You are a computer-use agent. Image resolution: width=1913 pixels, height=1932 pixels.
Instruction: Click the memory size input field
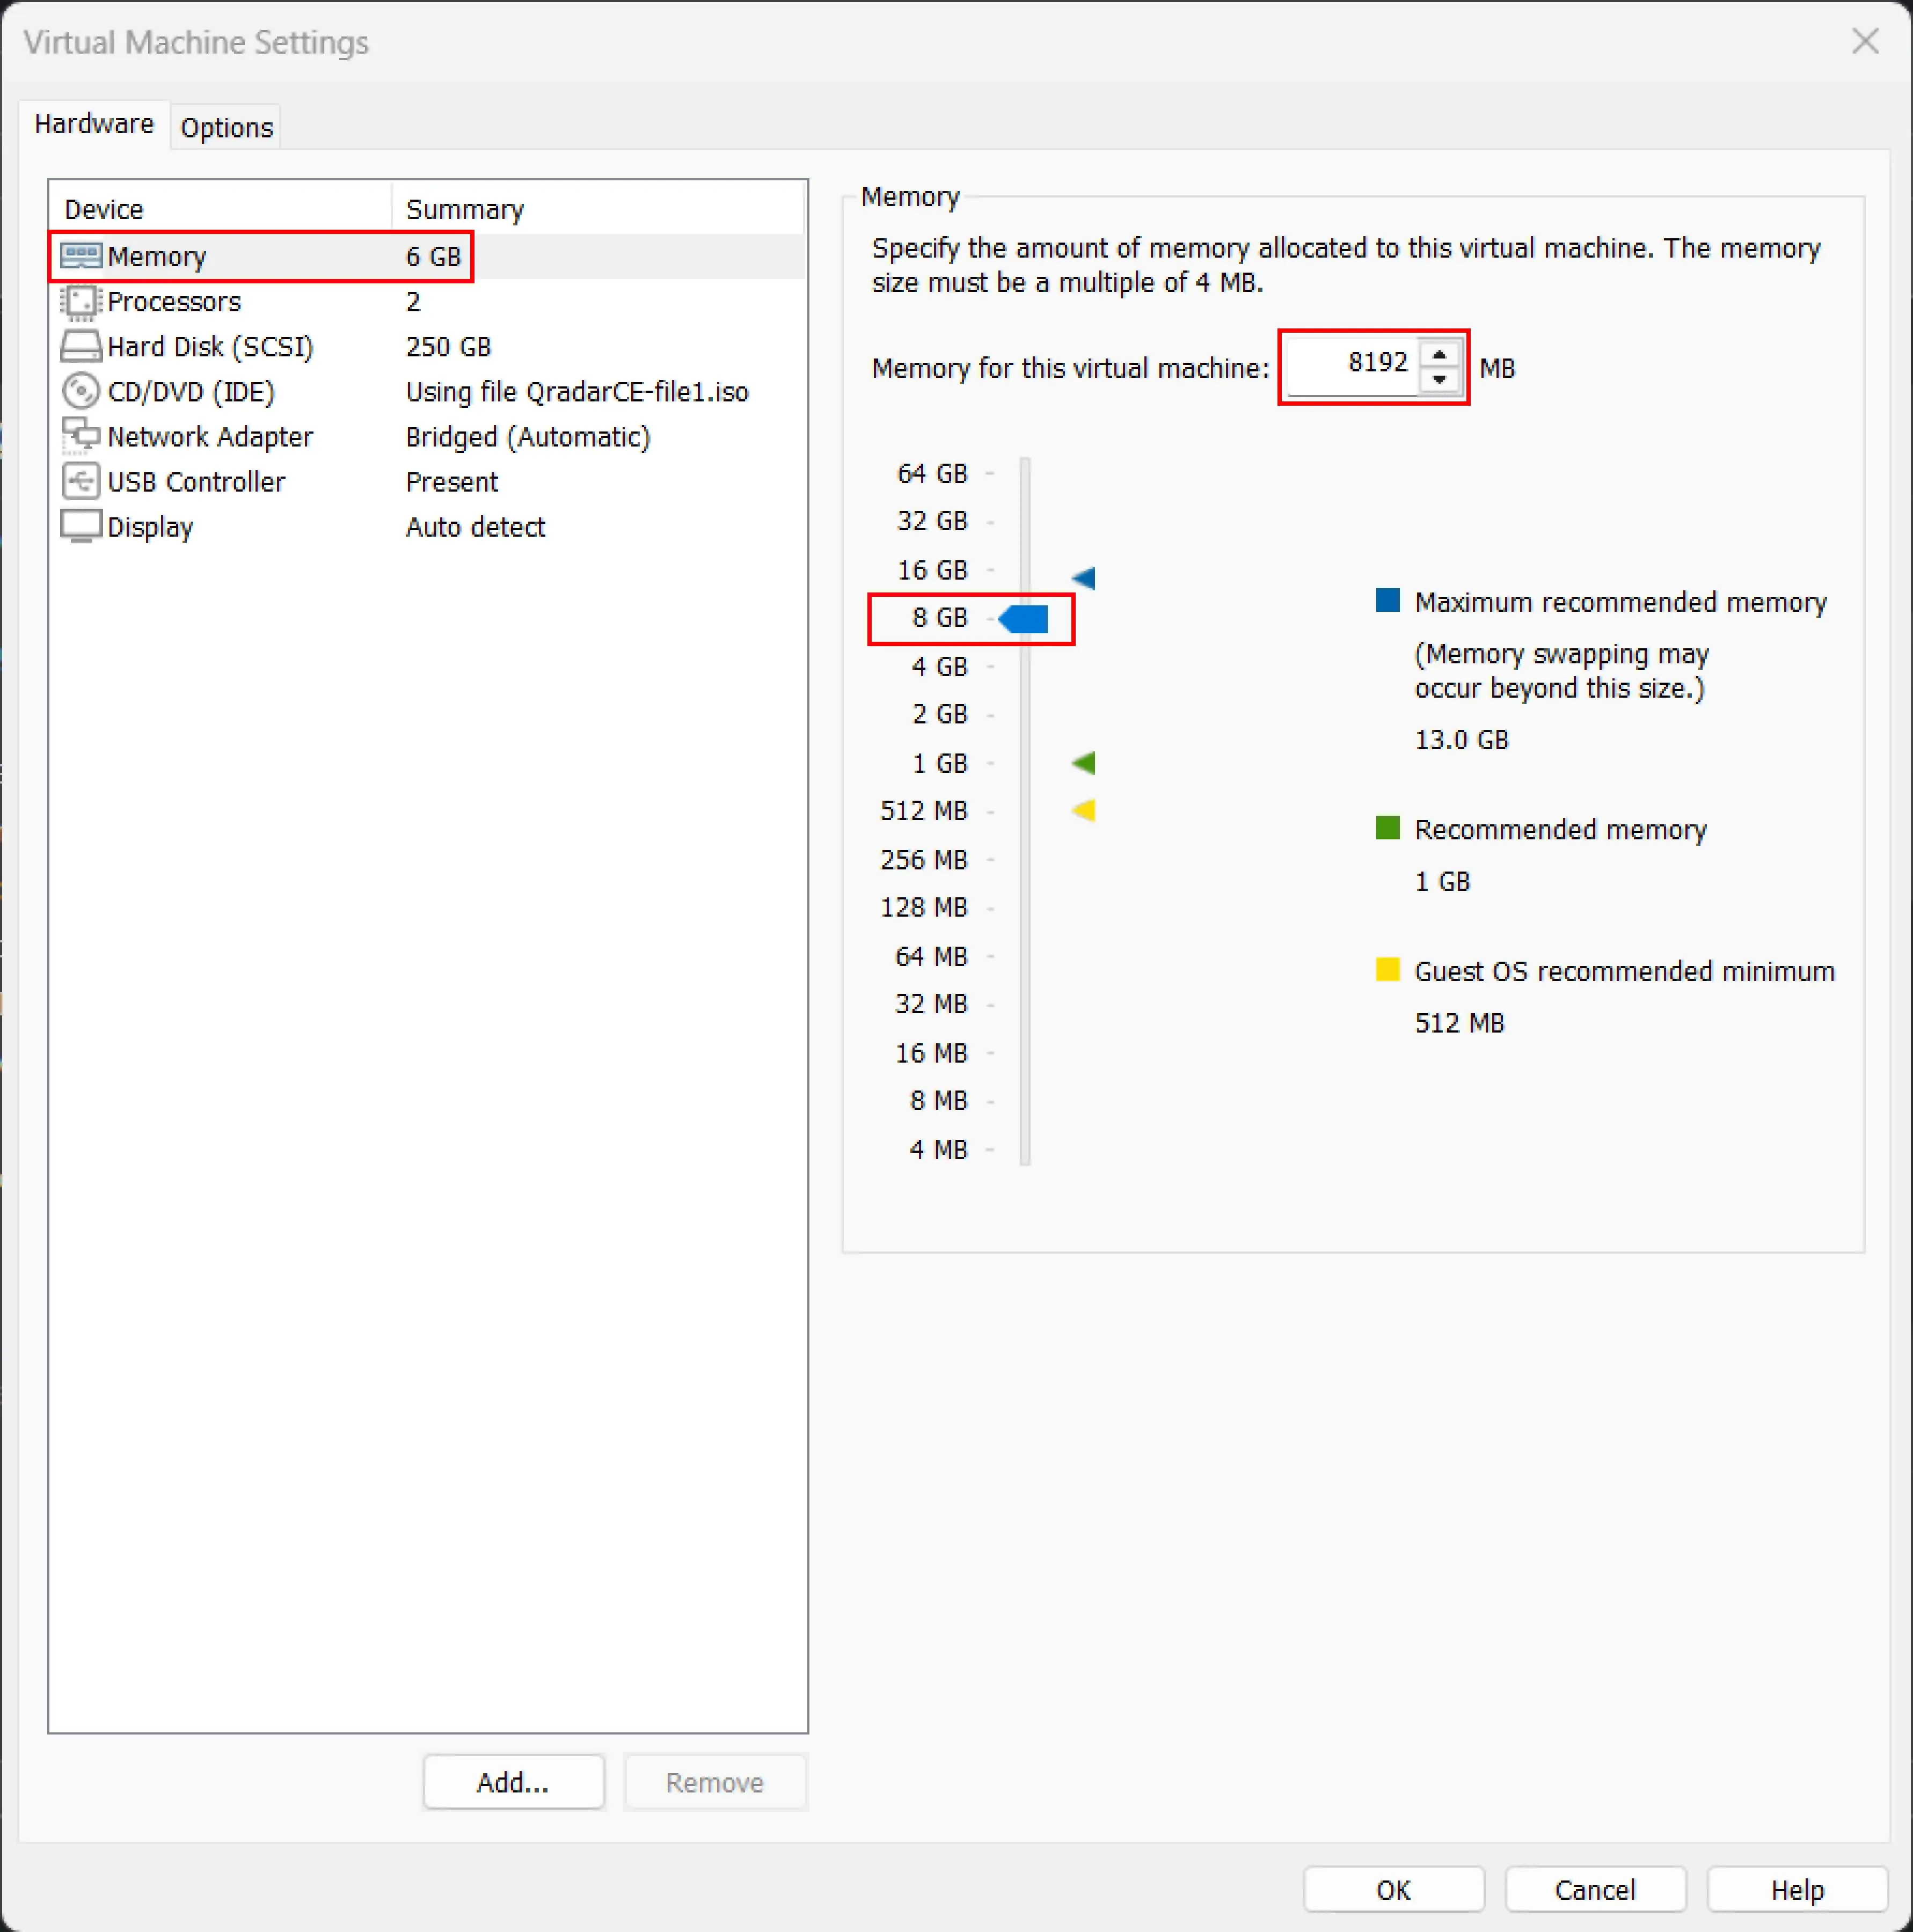coord(1352,364)
